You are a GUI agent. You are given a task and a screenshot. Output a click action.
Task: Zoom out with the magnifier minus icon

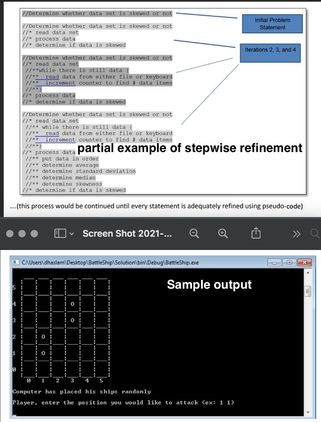[x=194, y=233]
